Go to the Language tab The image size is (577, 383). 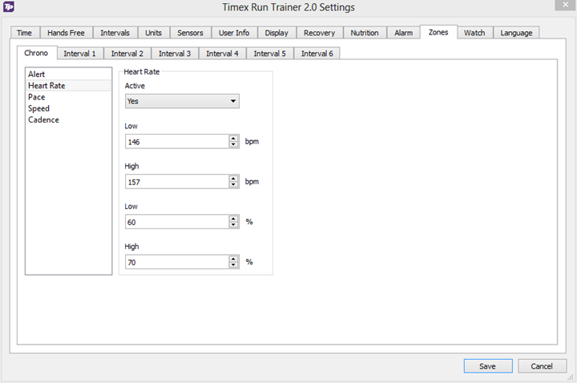coord(516,33)
